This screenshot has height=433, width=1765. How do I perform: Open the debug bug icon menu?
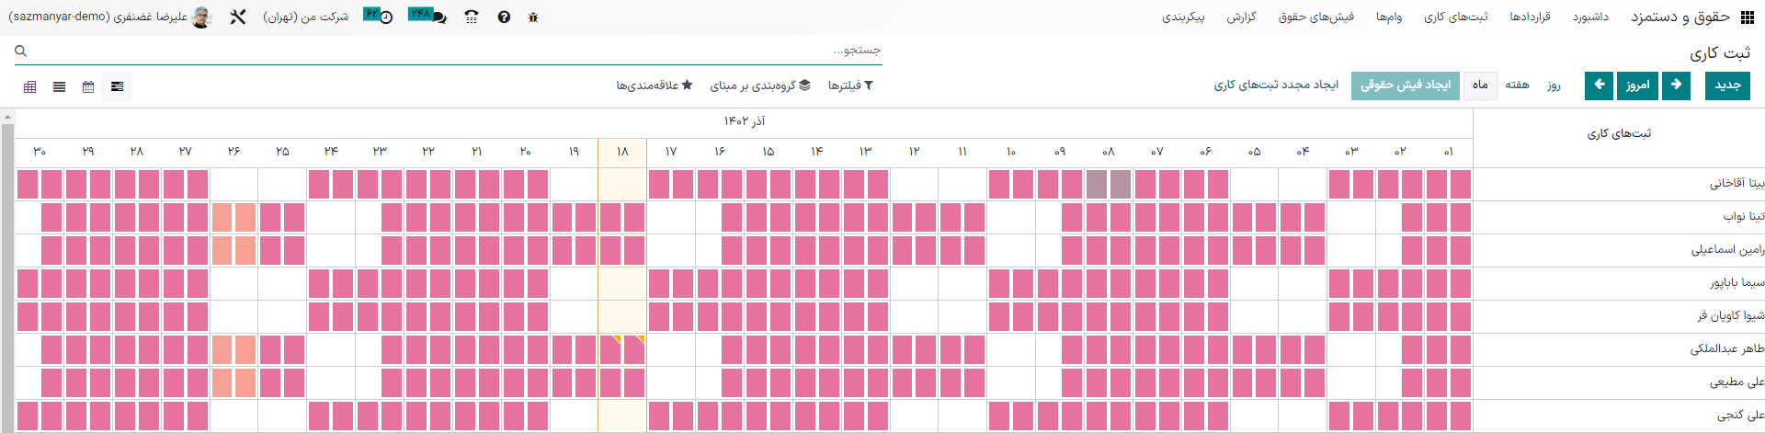click(533, 17)
